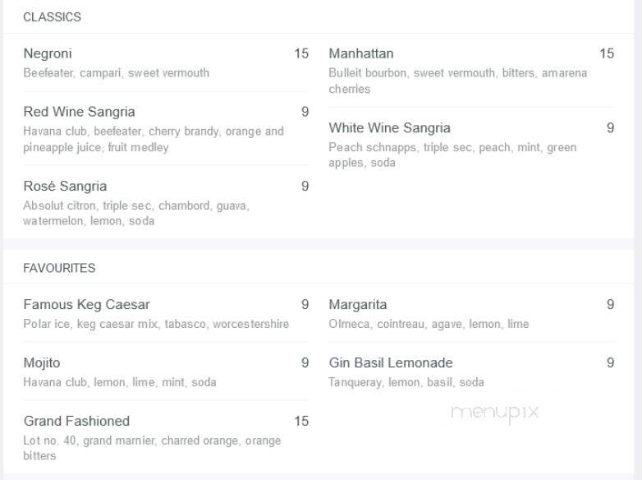Click the CLASSICS section header
642x480 pixels.
pyautogui.click(x=52, y=17)
